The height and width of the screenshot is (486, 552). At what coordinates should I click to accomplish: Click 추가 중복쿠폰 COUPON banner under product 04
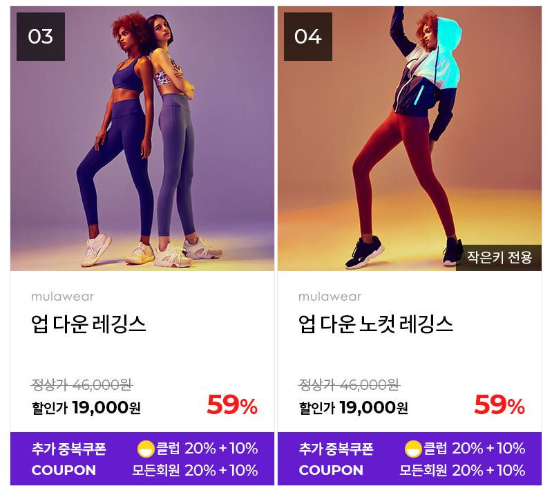pyautogui.click(x=410, y=458)
